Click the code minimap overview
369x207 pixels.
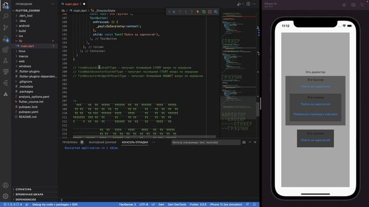(238, 75)
